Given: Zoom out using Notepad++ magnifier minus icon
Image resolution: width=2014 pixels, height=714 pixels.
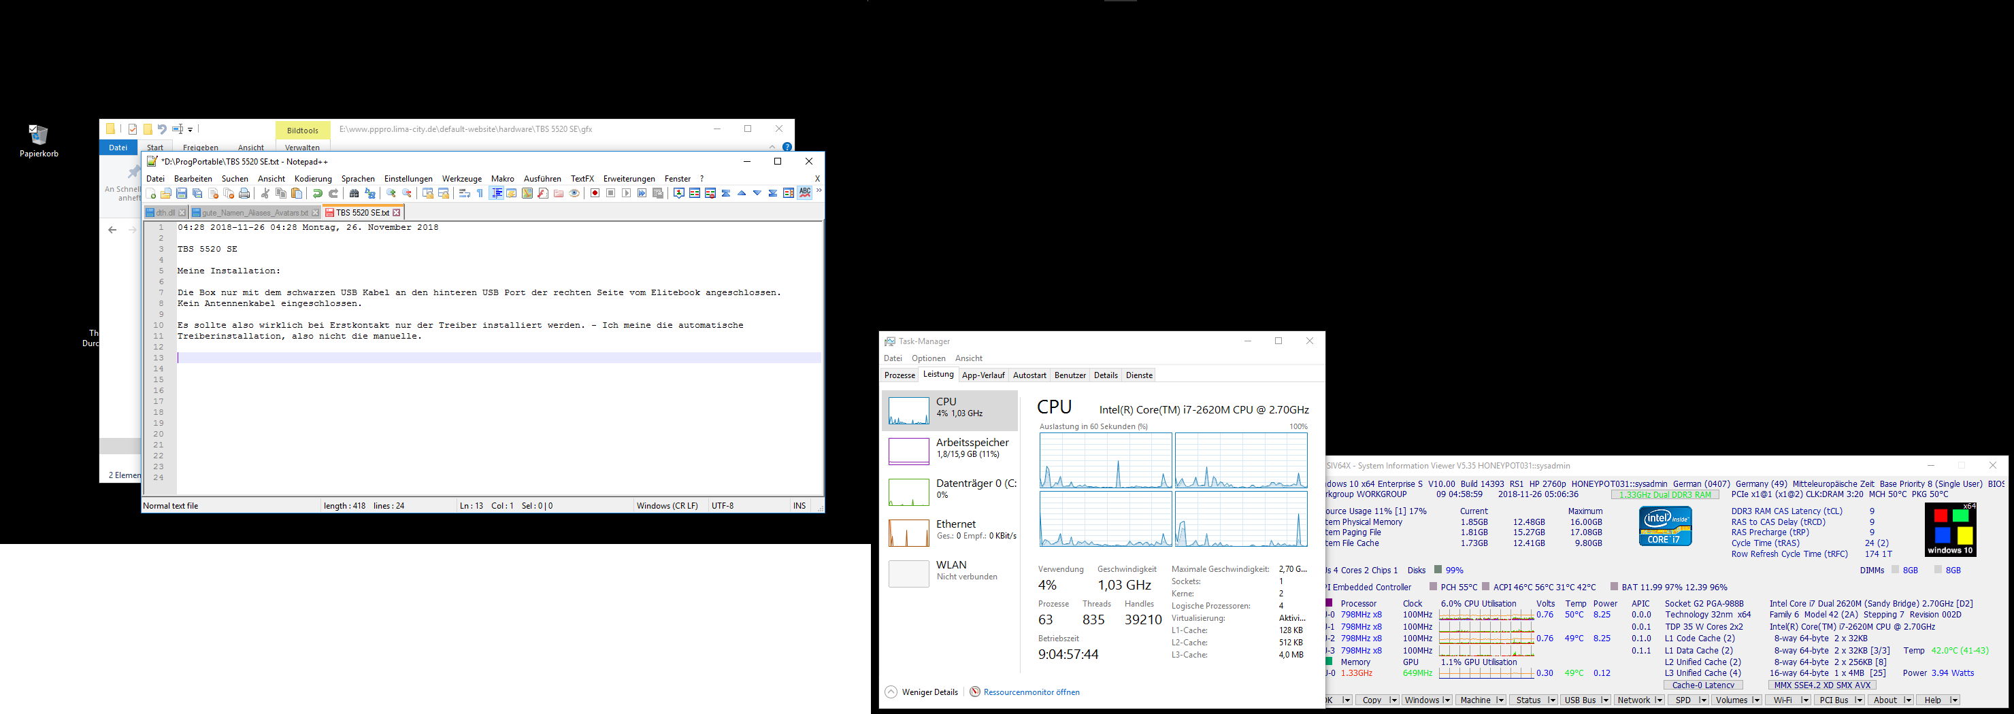Looking at the screenshot, I should [x=407, y=193].
